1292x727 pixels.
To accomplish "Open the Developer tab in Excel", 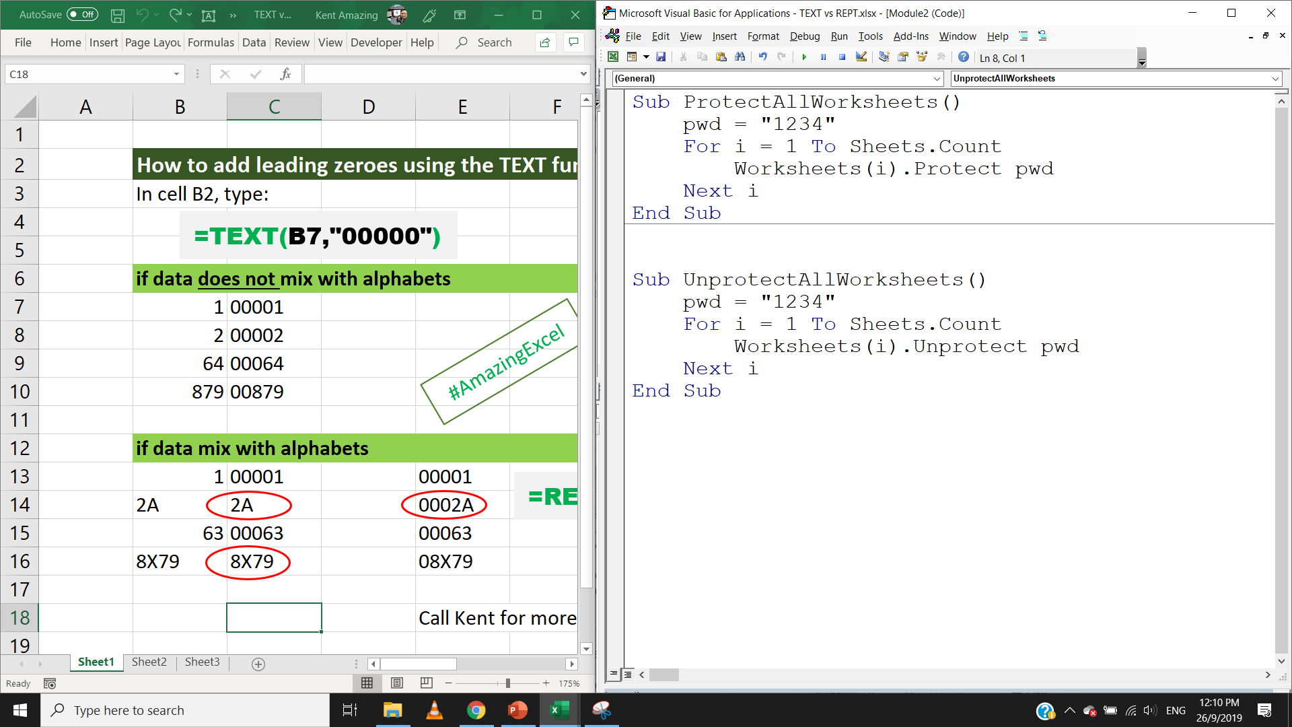I will (376, 42).
